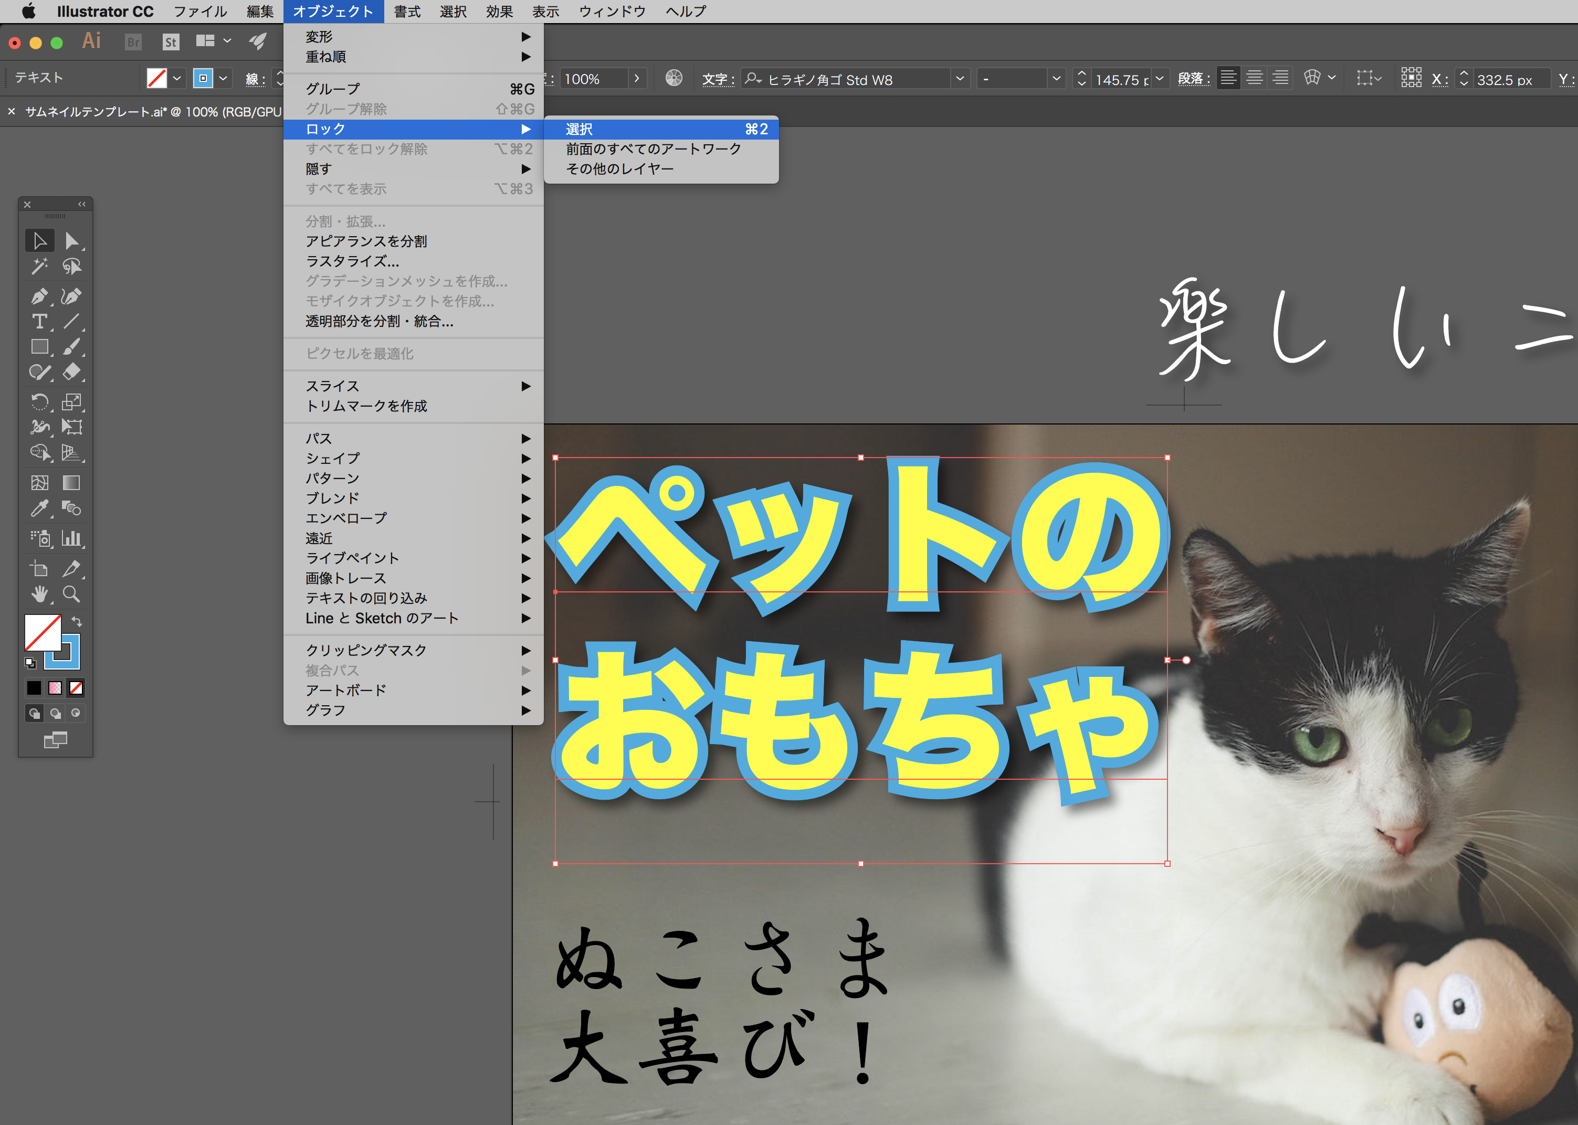Select the Mesh tool

(39, 483)
